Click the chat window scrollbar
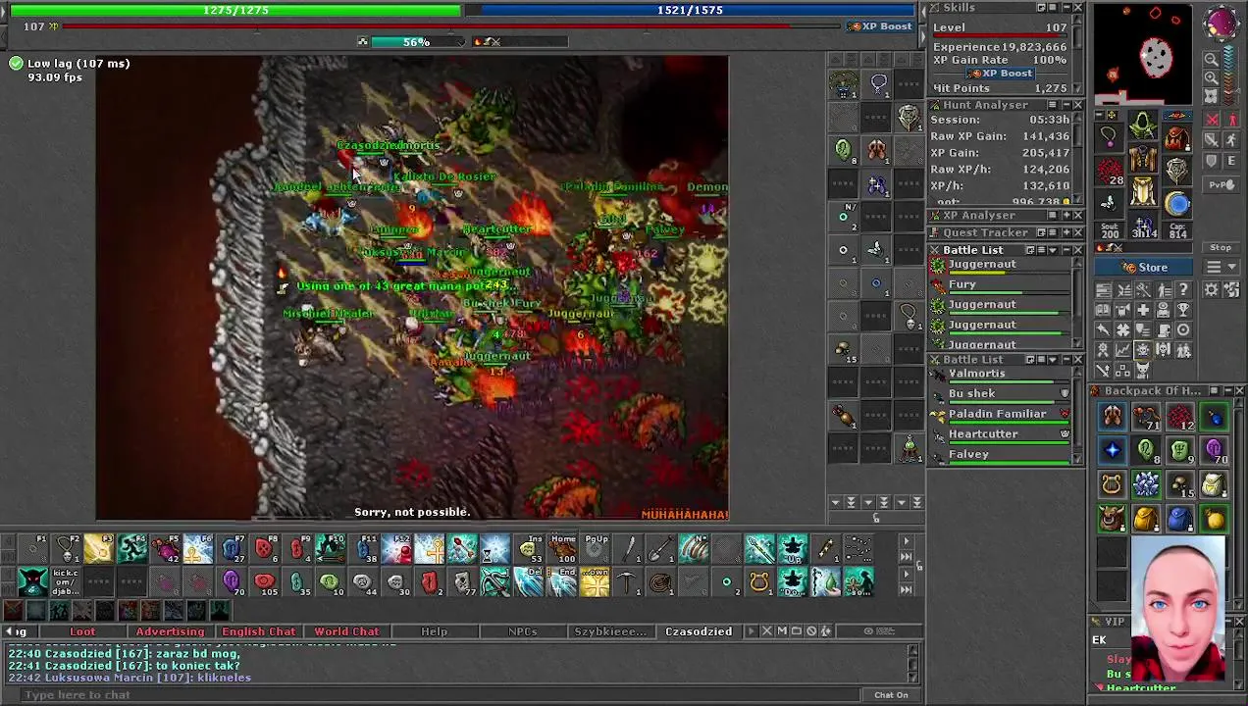The width and height of the screenshot is (1248, 706). pos(913,664)
